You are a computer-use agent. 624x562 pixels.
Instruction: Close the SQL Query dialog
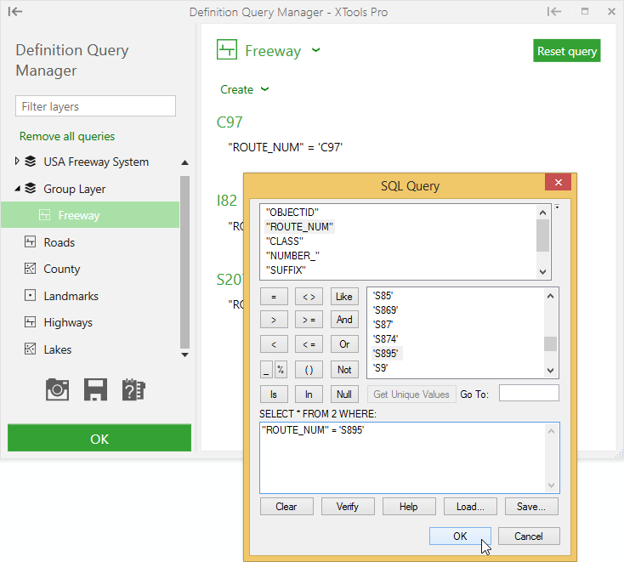[559, 182]
